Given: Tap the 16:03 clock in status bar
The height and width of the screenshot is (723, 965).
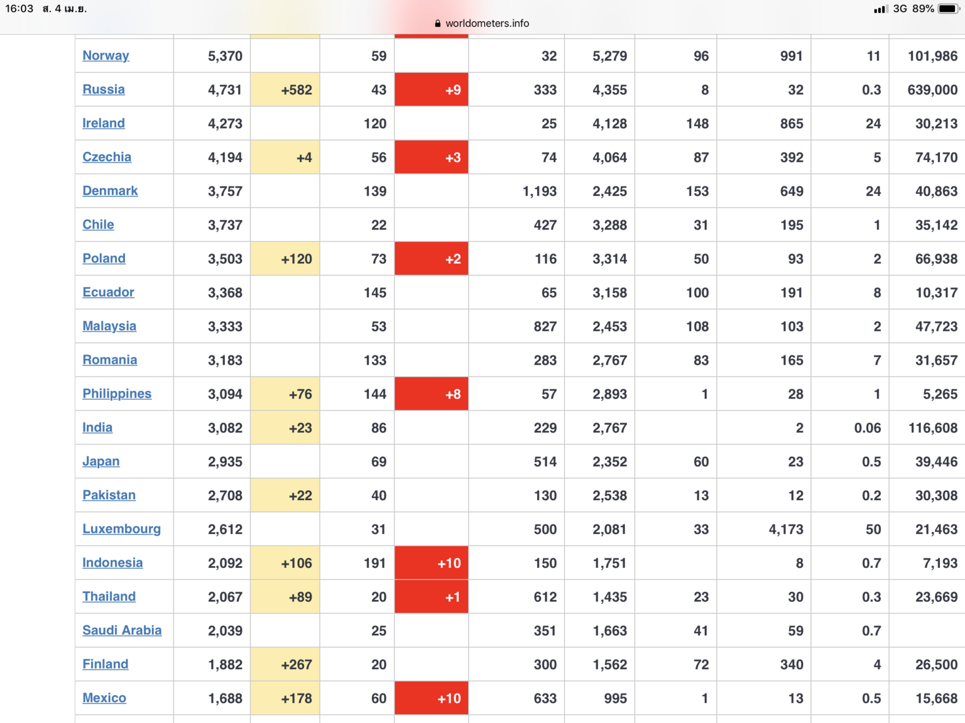Looking at the screenshot, I should tap(19, 9).
